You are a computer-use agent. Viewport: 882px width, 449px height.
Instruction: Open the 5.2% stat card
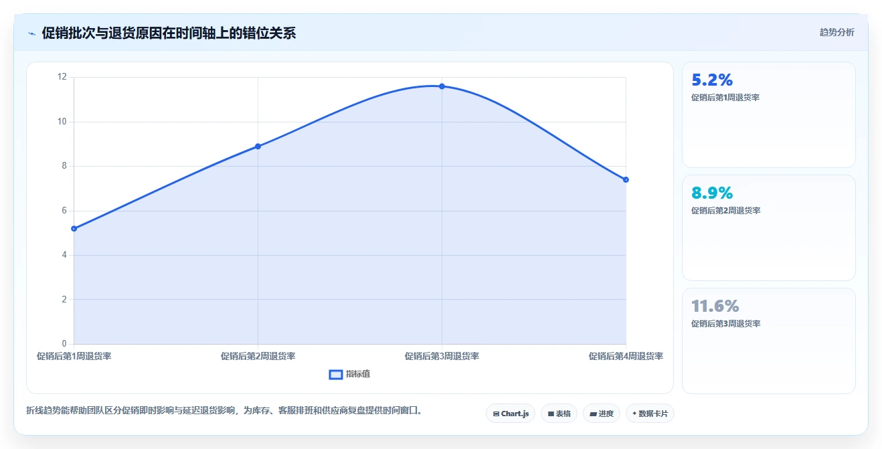768,114
